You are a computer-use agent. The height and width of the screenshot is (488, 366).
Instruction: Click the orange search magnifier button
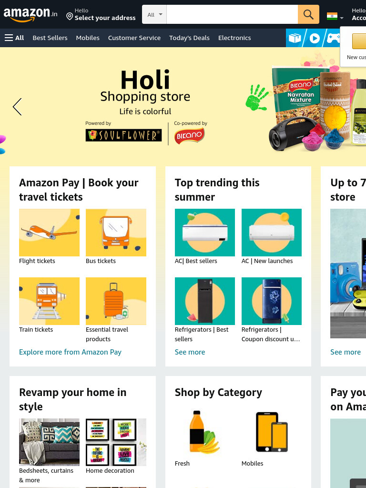(308, 14)
